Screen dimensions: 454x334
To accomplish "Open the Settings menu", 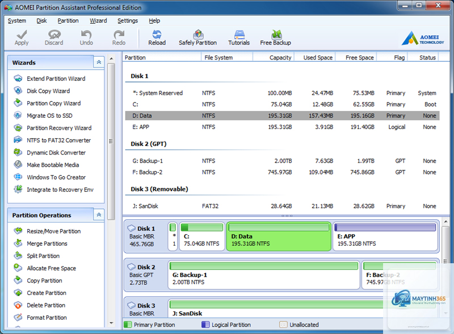I will click(128, 20).
